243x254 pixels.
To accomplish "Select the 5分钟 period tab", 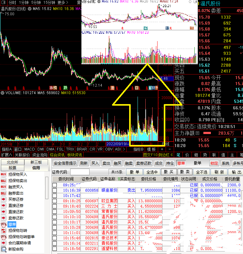I will pos(36,2).
